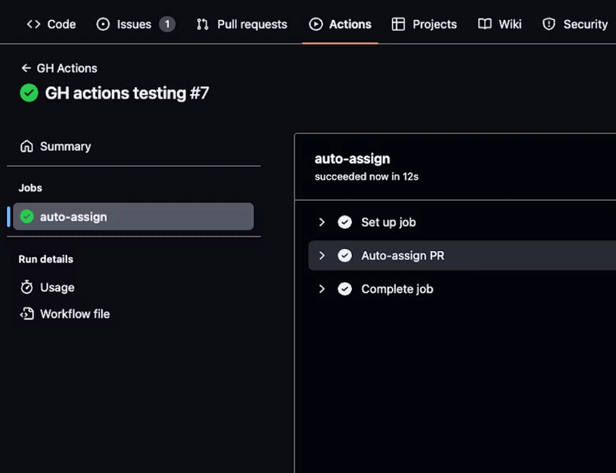Viewport: 616px width, 473px height.
Task: Open the Wiki tab
Action: 500,25
